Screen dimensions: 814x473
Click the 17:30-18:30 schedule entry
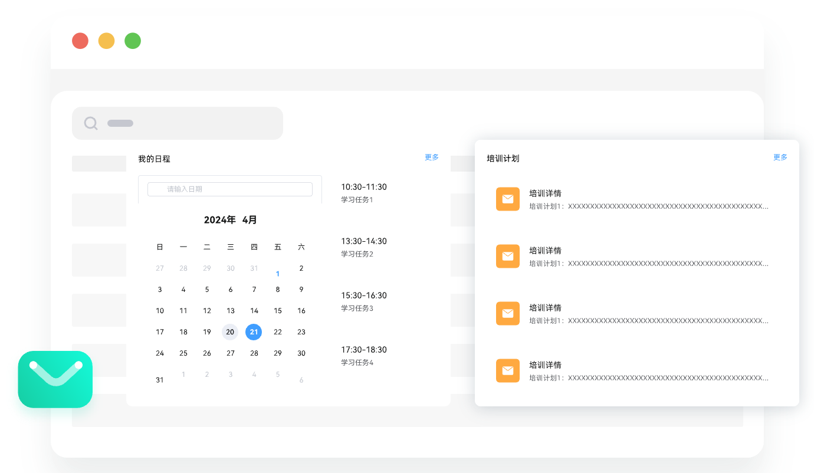[x=364, y=350]
